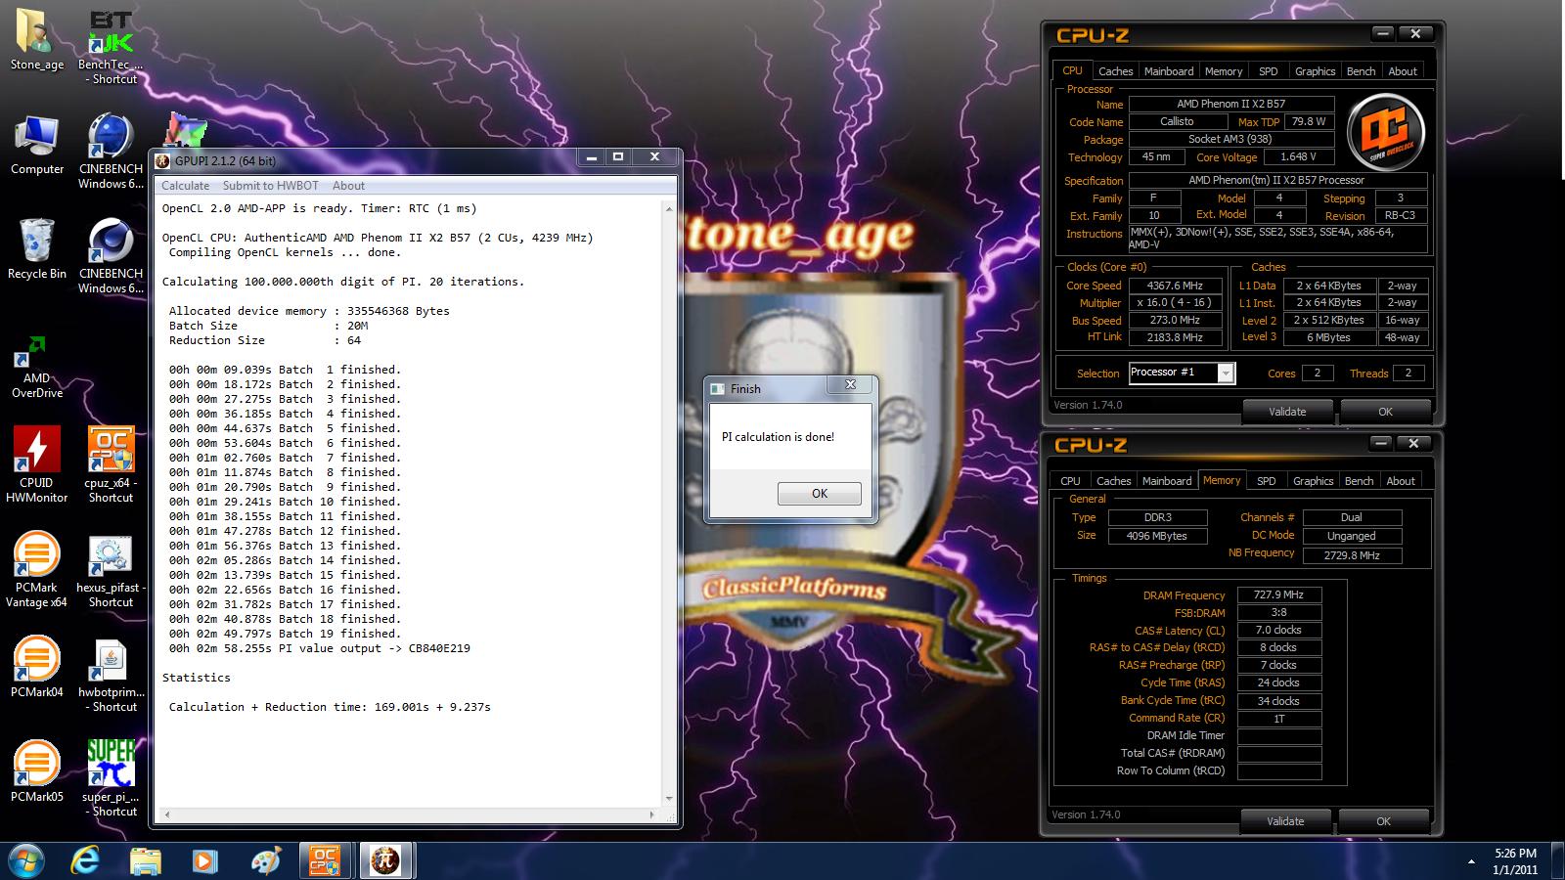Open Graphics tab in lower CPU-Z window

click(1313, 481)
